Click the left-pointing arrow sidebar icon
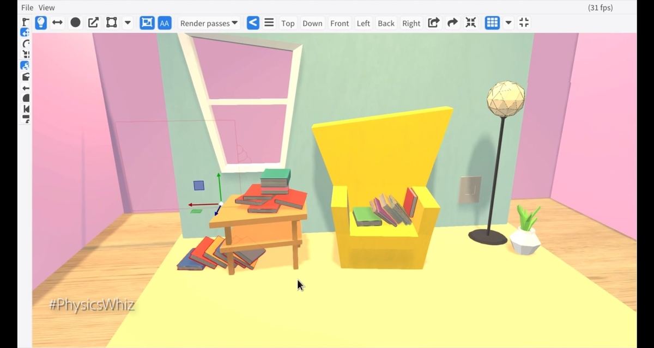 (26, 88)
